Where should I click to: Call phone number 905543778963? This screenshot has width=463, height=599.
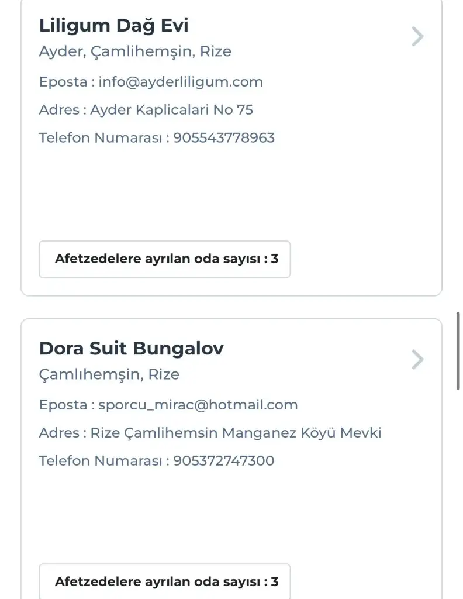click(x=224, y=138)
